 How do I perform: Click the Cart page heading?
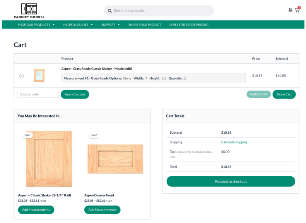[20, 45]
